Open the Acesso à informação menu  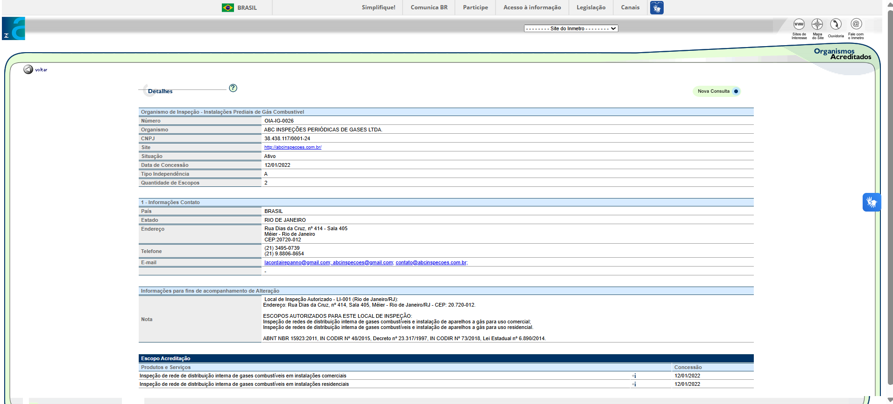coord(532,7)
